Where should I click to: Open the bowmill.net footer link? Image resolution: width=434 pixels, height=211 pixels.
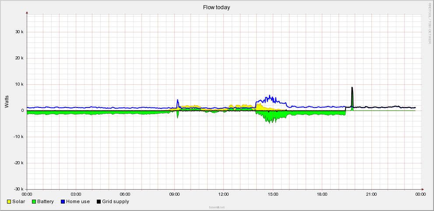point(217,208)
